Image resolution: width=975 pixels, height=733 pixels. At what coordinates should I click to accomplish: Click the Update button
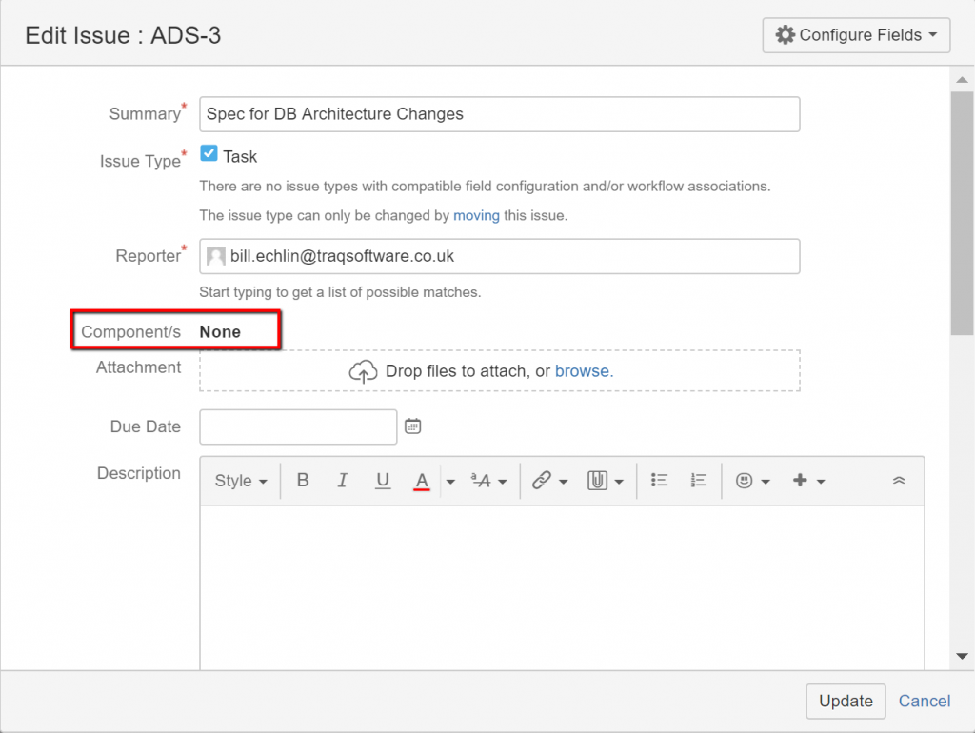[846, 701]
